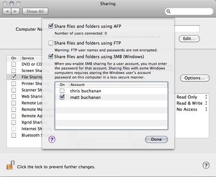Select the chris buchanan account row

[111, 91]
